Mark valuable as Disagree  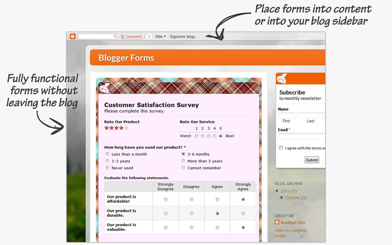click(191, 227)
